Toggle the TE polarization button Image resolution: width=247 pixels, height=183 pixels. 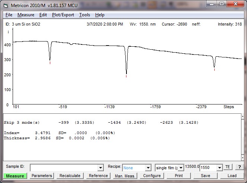228,167
